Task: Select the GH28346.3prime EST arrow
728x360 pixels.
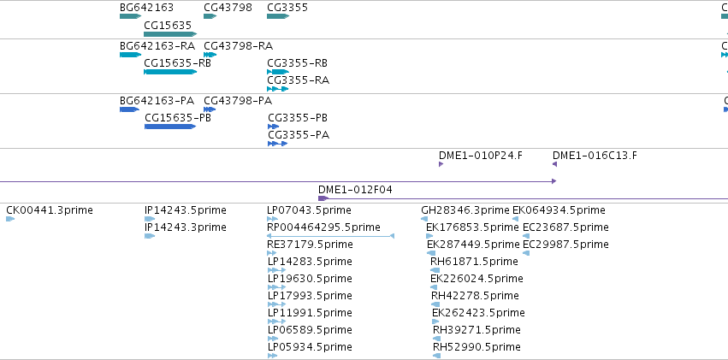Action: (x=424, y=219)
